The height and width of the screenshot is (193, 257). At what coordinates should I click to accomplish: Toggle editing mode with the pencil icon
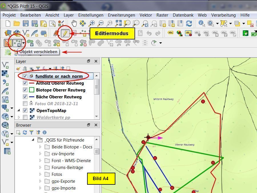(65, 33)
